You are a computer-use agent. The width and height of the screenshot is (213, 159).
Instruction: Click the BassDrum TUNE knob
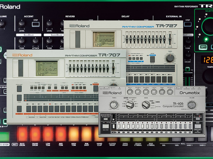(22, 42)
